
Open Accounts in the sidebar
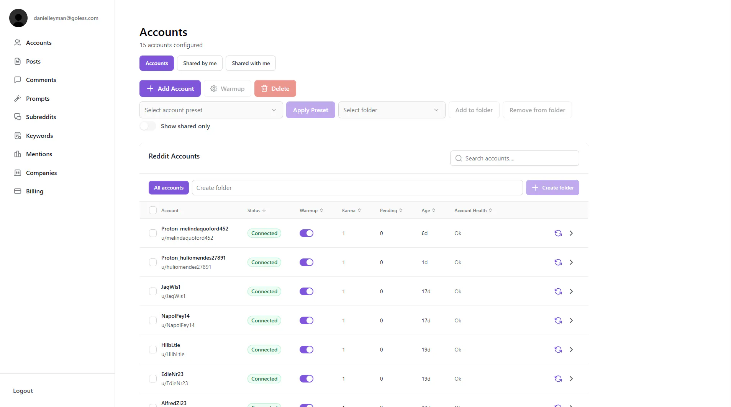33,42
